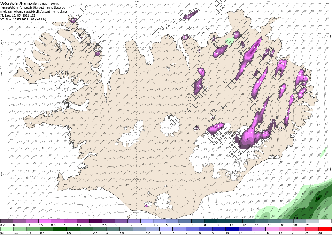Click the '15W' longitude label at the top edge
The image size is (332, 235).
pos(268,1)
